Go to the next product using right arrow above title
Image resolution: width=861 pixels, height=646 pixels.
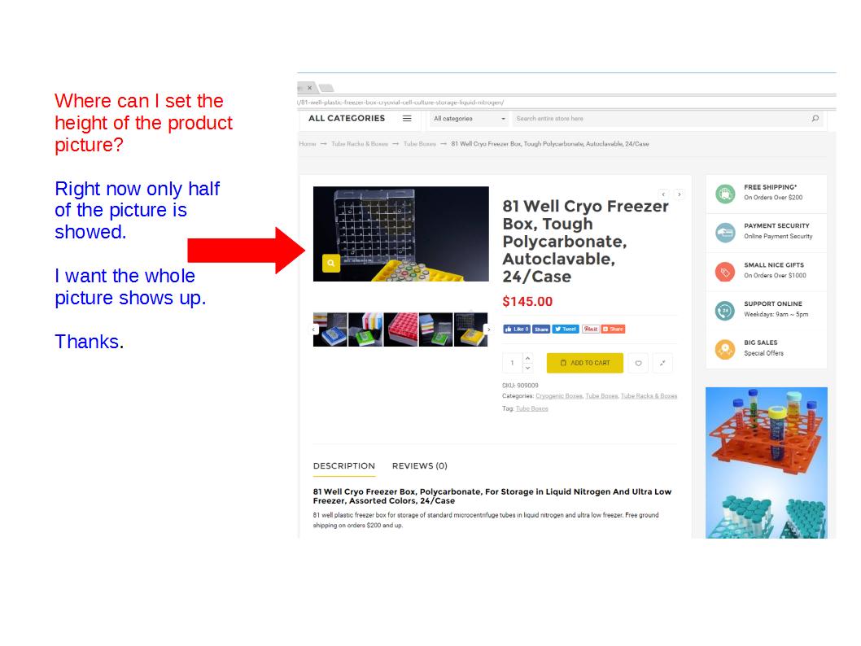click(x=680, y=194)
